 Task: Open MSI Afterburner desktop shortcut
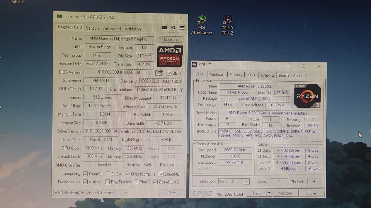pyautogui.click(x=202, y=25)
